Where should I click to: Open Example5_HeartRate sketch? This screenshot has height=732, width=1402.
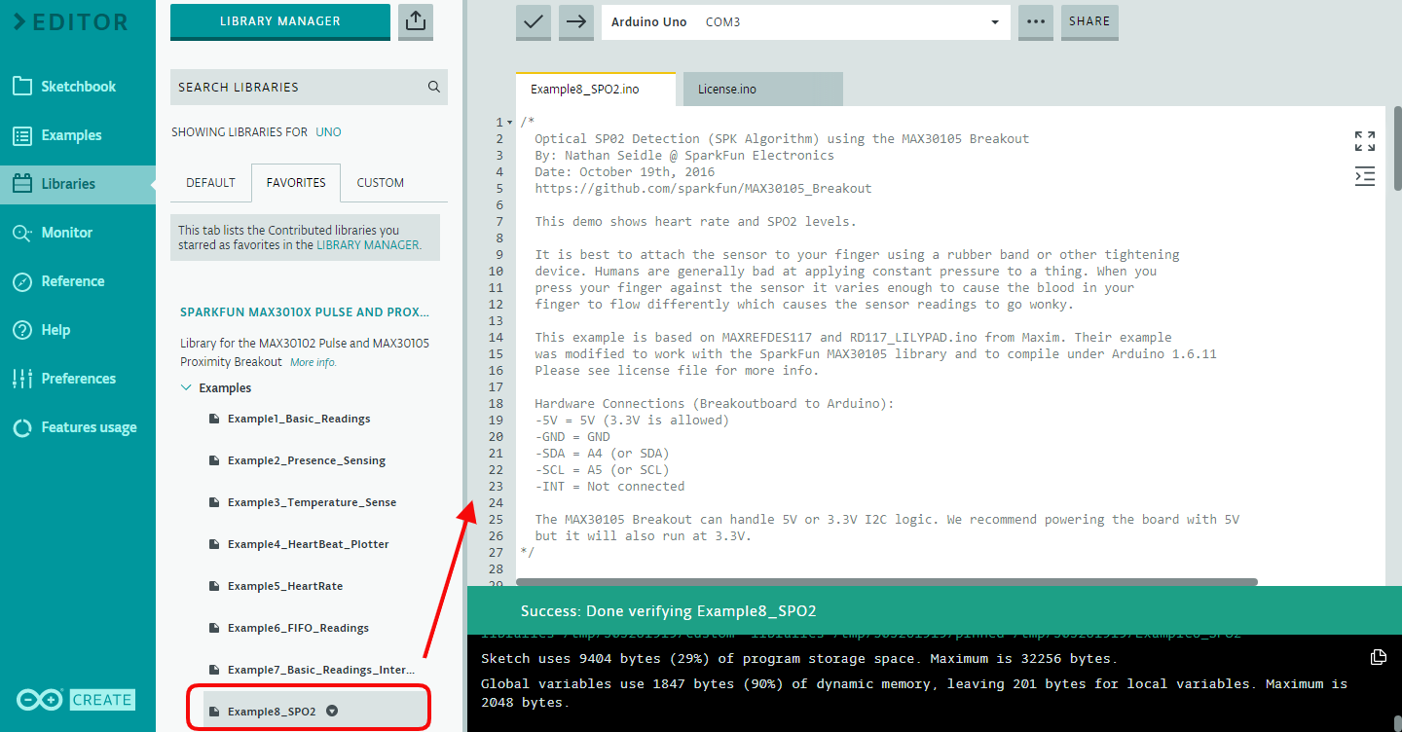pos(285,586)
